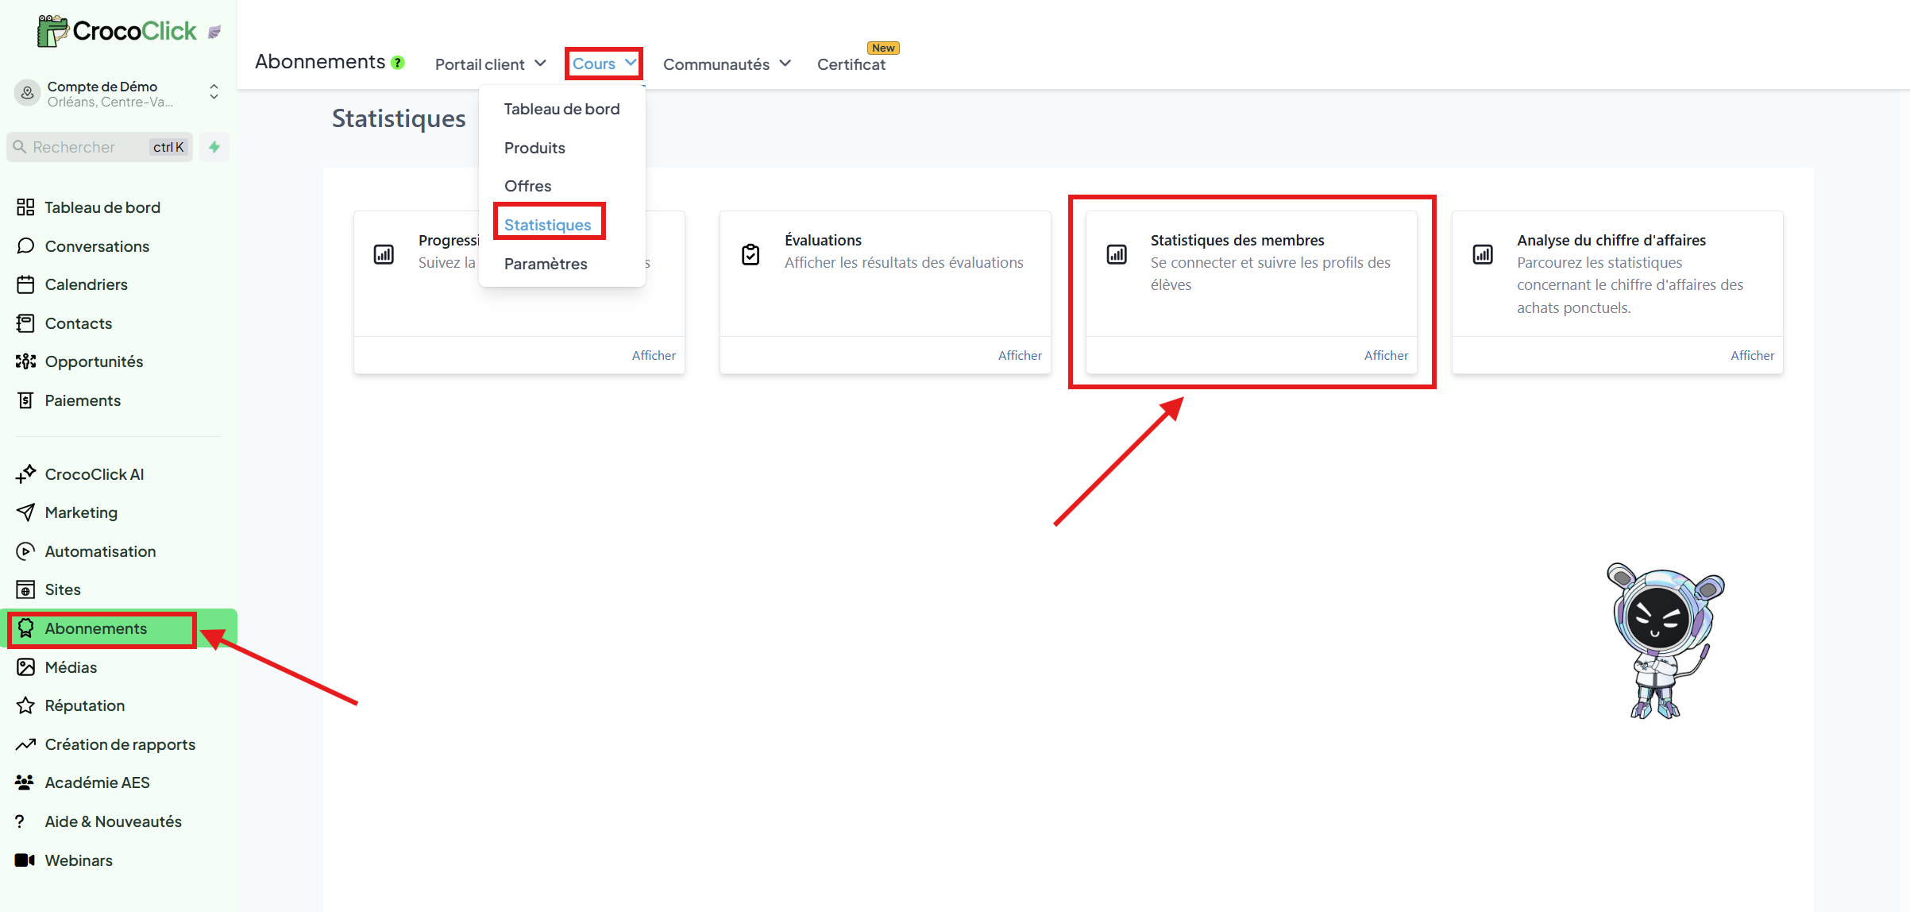
Task: Click the Marketing paper plane icon
Action: pyautogui.click(x=25, y=512)
